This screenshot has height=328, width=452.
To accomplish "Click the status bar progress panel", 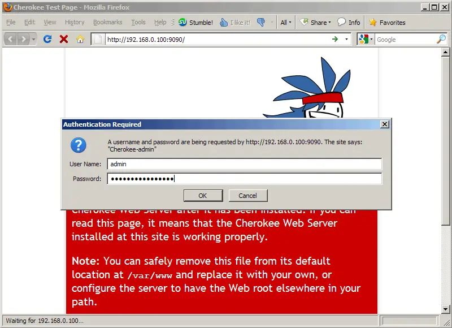I will coord(409,321).
